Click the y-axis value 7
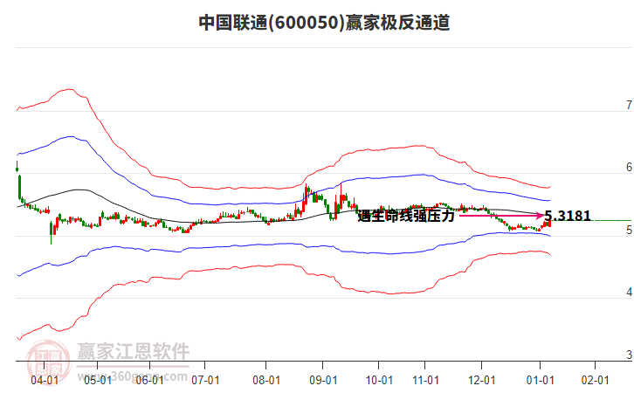Image resolution: width=634 pixels, height=393 pixels. [x=629, y=105]
